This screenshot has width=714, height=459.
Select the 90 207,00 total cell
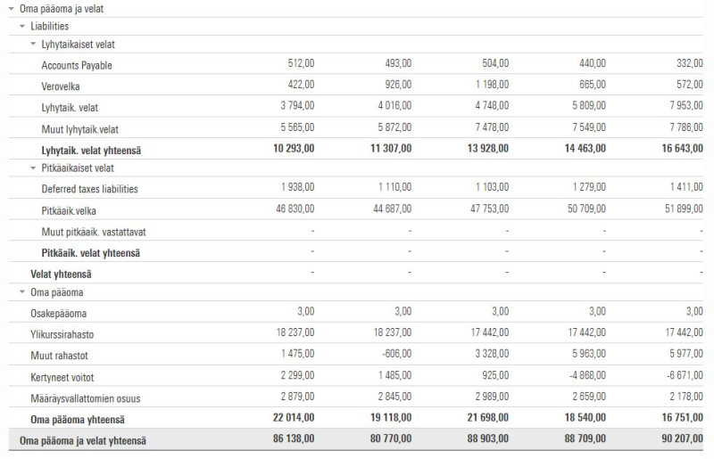pyautogui.click(x=683, y=439)
